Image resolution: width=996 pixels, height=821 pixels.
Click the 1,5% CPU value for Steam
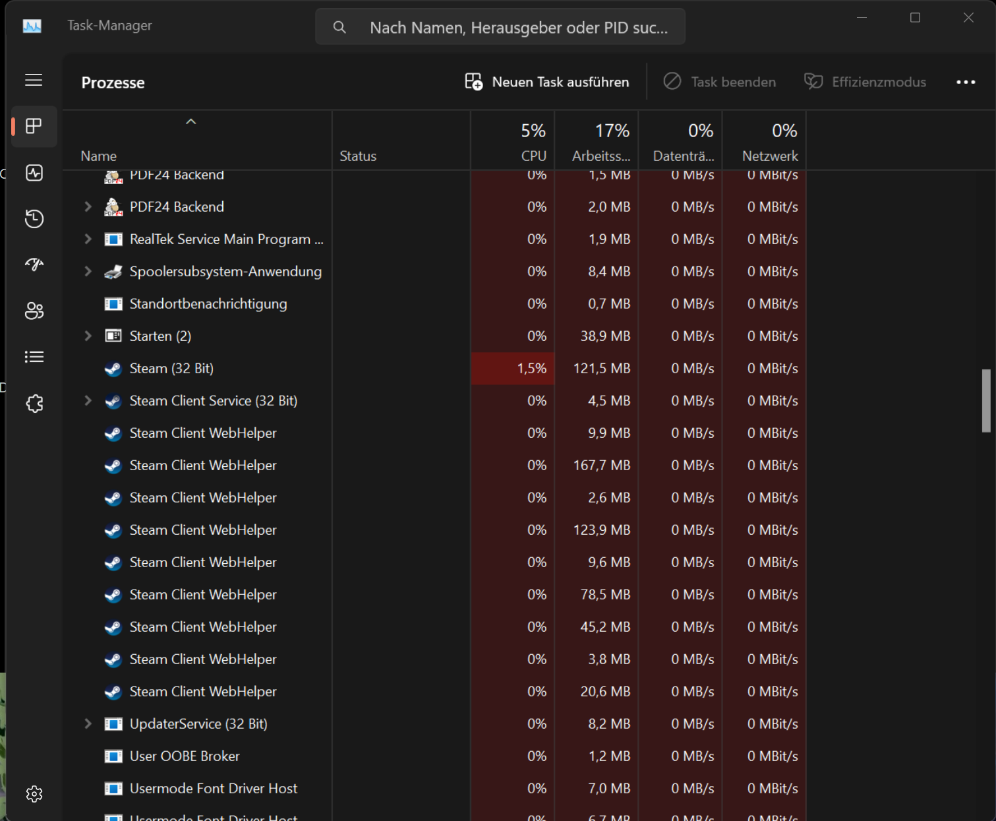(x=532, y=369)
